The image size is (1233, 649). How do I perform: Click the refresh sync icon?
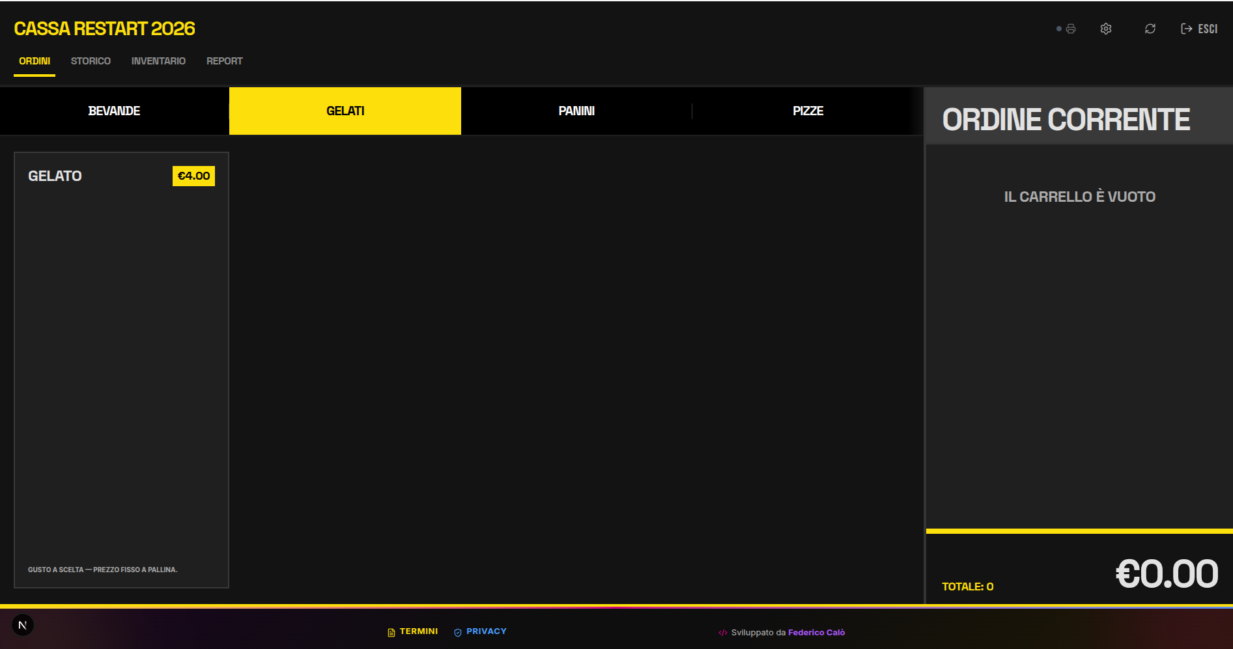click(1150, 29)
